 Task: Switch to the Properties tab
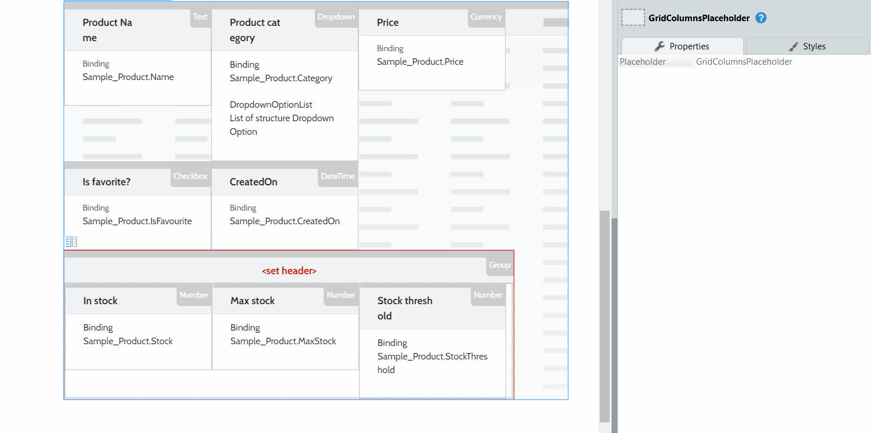tap(682, 46)
